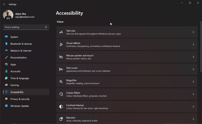This screenshot has height=124, width=202.
Task: Click the Personalisation paintbrush icon
Action: coord(6,58)
